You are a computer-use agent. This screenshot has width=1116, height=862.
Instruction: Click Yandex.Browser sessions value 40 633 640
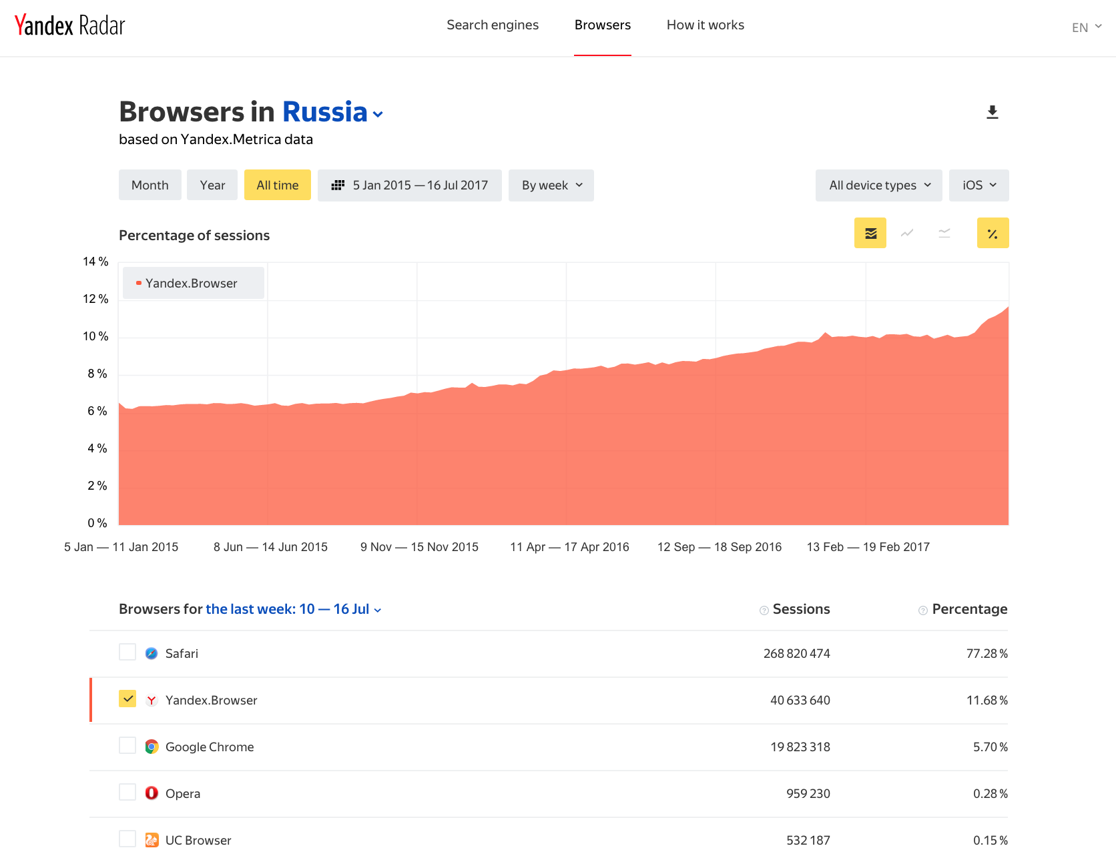pos(800,701)
